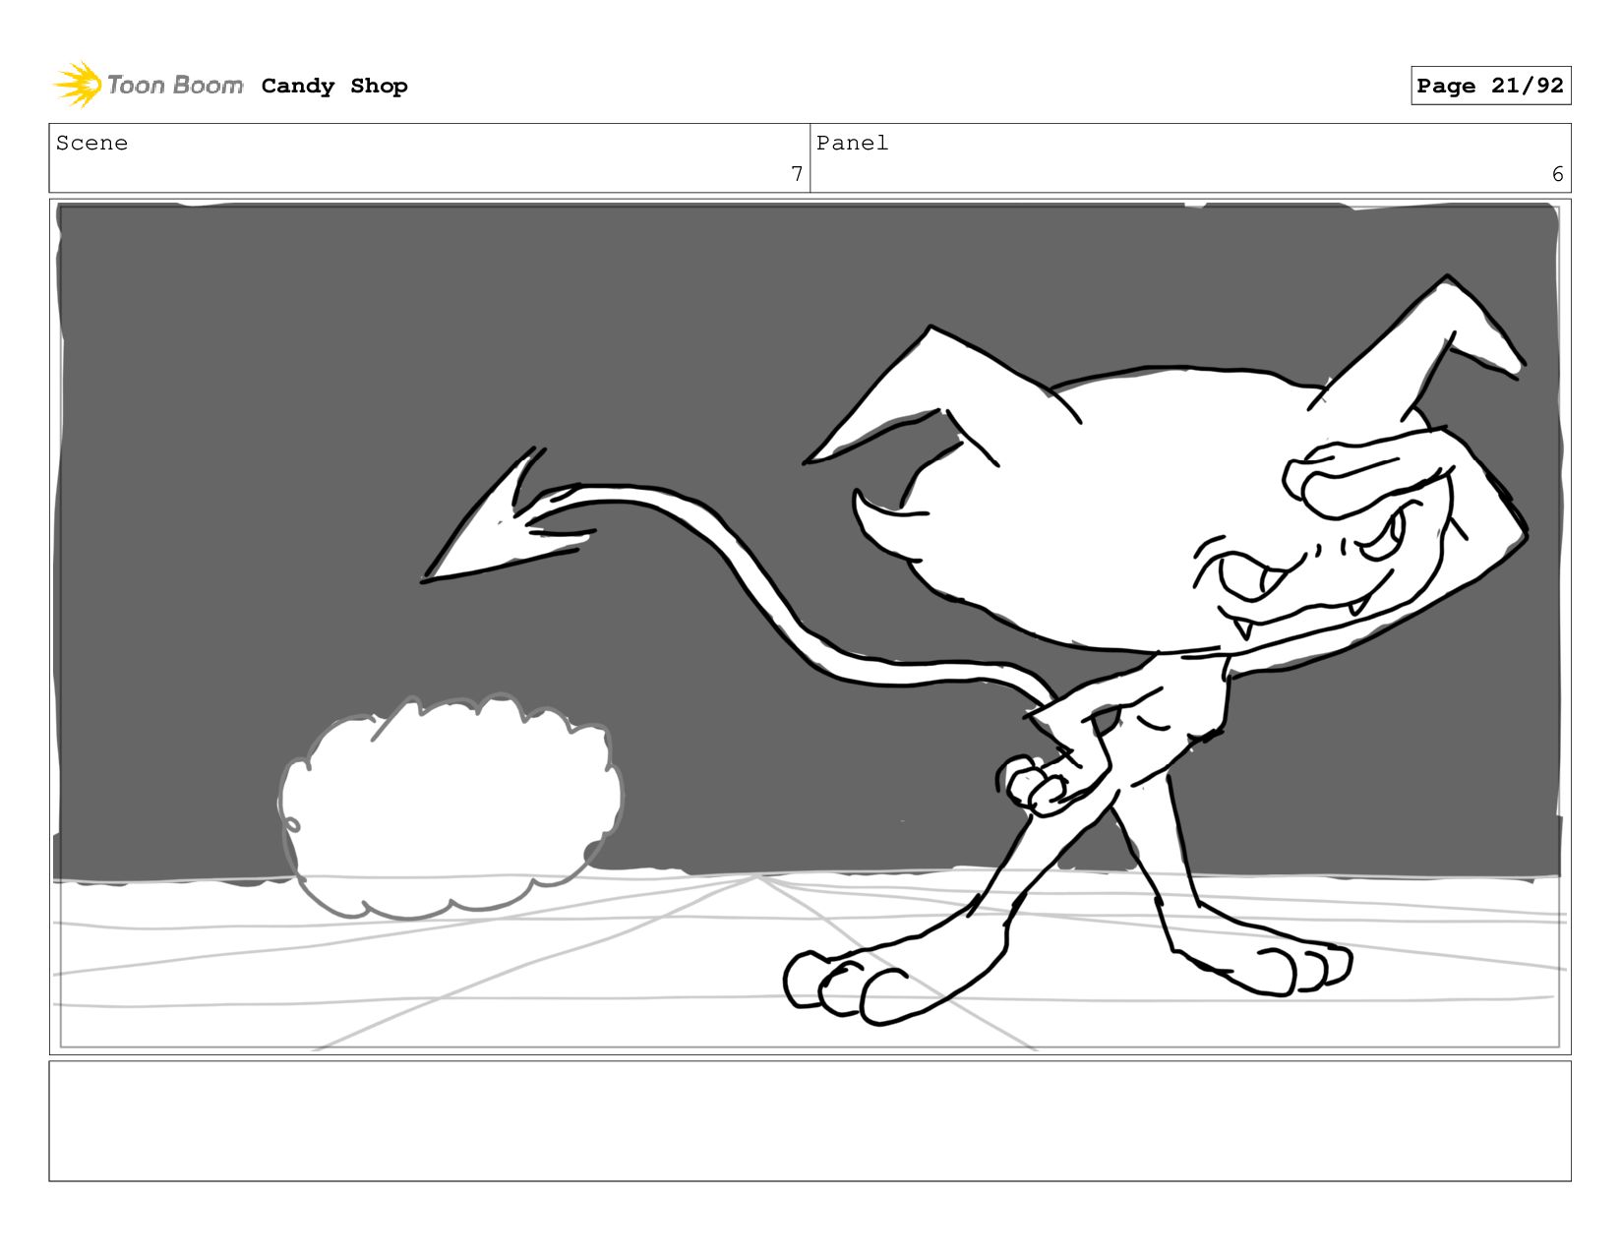Select the 'Candy Shop' project title
This screenshot has width=1621, height=1255.
click(x=334, y=87)
